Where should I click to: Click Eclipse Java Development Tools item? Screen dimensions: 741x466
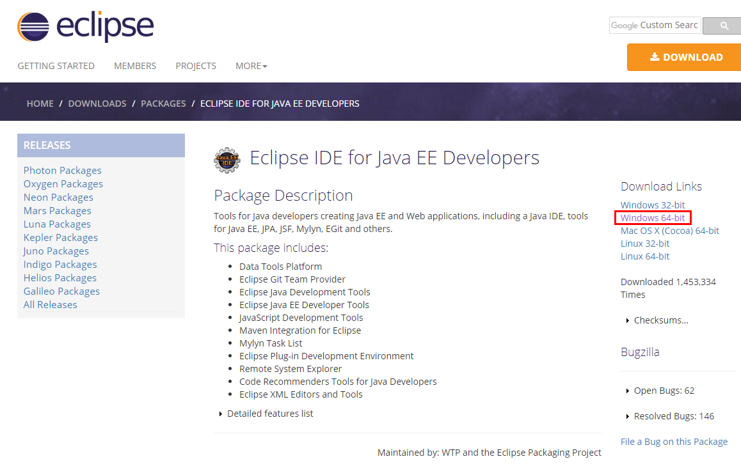click(305, 292)
